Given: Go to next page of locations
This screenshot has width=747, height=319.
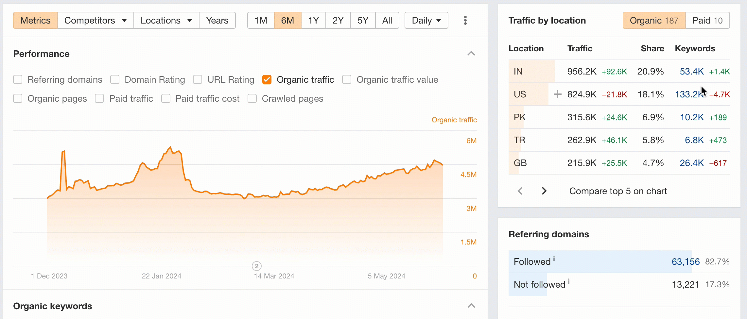Looking at the screenshot, I should click(544, 191).
